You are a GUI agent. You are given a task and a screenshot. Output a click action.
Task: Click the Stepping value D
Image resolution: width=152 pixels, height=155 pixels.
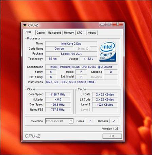(111, 72)
